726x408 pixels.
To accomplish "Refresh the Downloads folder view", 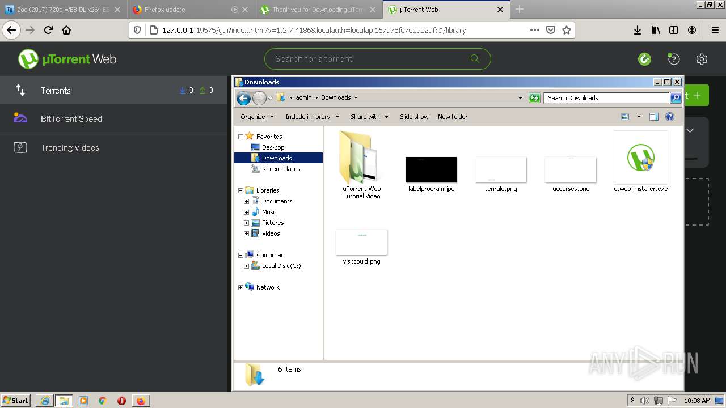I will 534,98.
